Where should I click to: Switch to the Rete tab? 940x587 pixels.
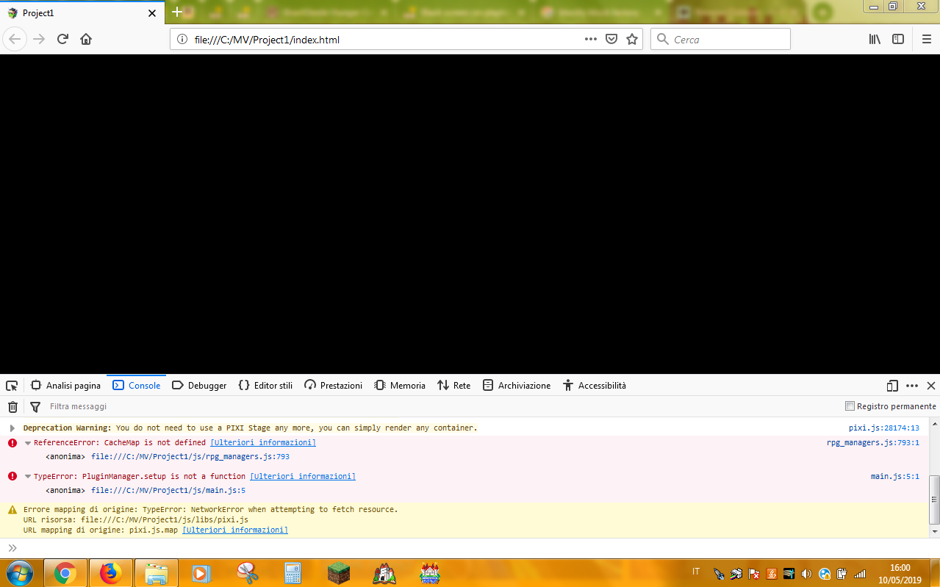click(453, 386)
